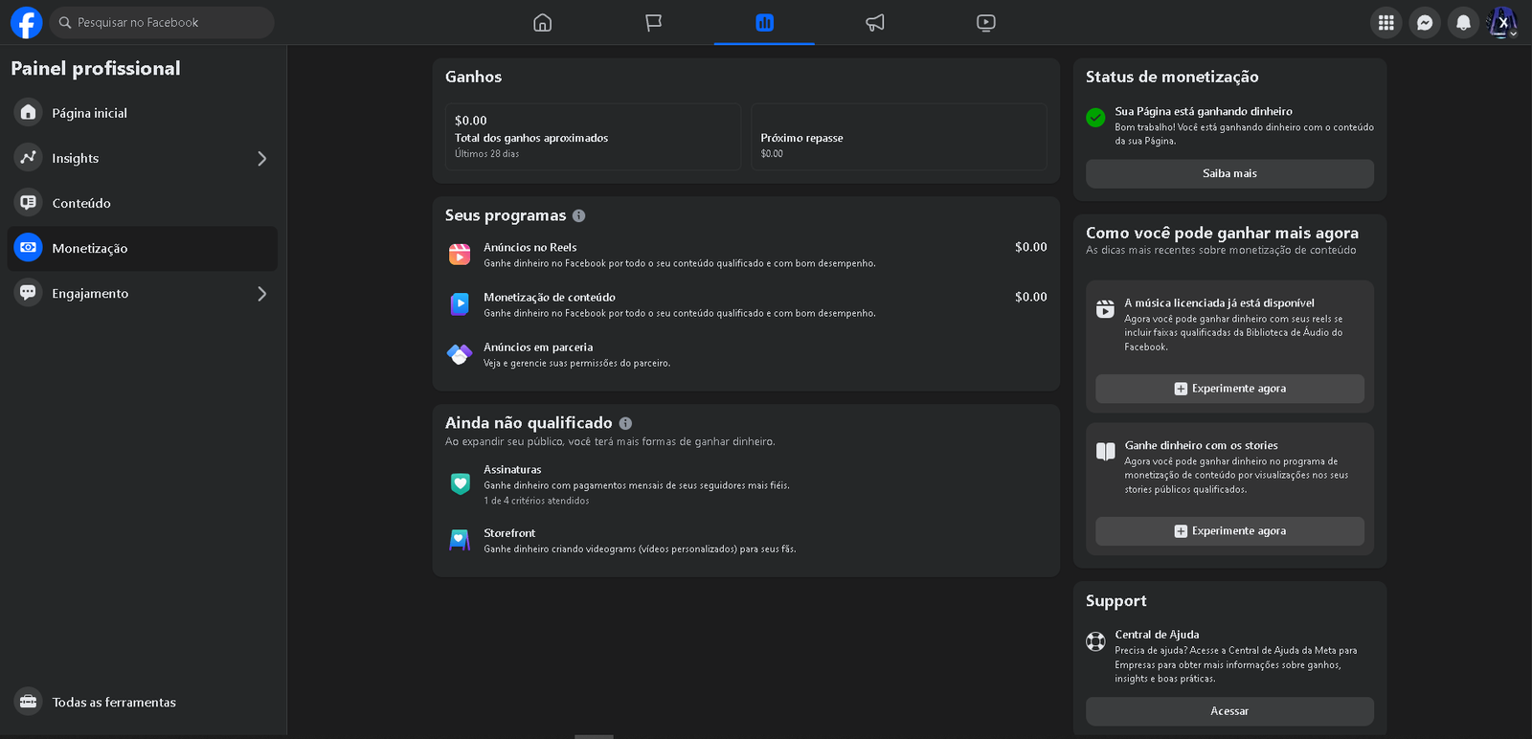Click the Insights graph icon
The width and height of the screenshot is (1532, 739).
coord(29,157)
